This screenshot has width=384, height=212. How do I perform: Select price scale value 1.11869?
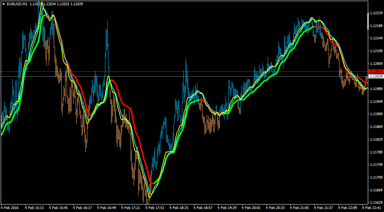(x=376, y=126)
